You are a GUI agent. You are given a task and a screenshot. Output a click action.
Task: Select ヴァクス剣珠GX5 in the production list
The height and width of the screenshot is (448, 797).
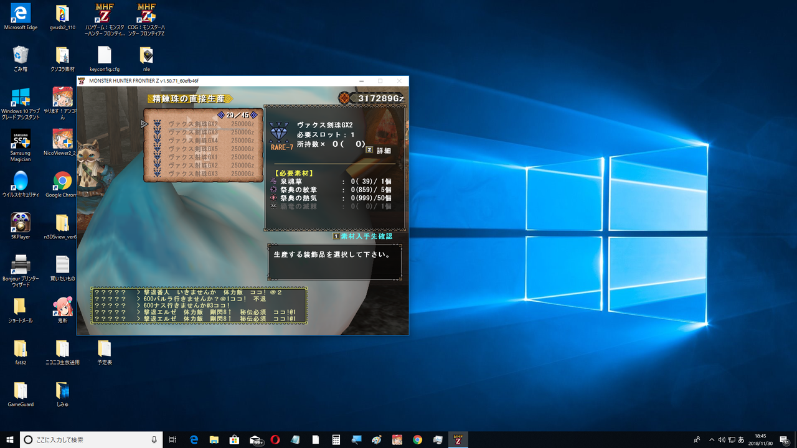click(x=204, y=149)
